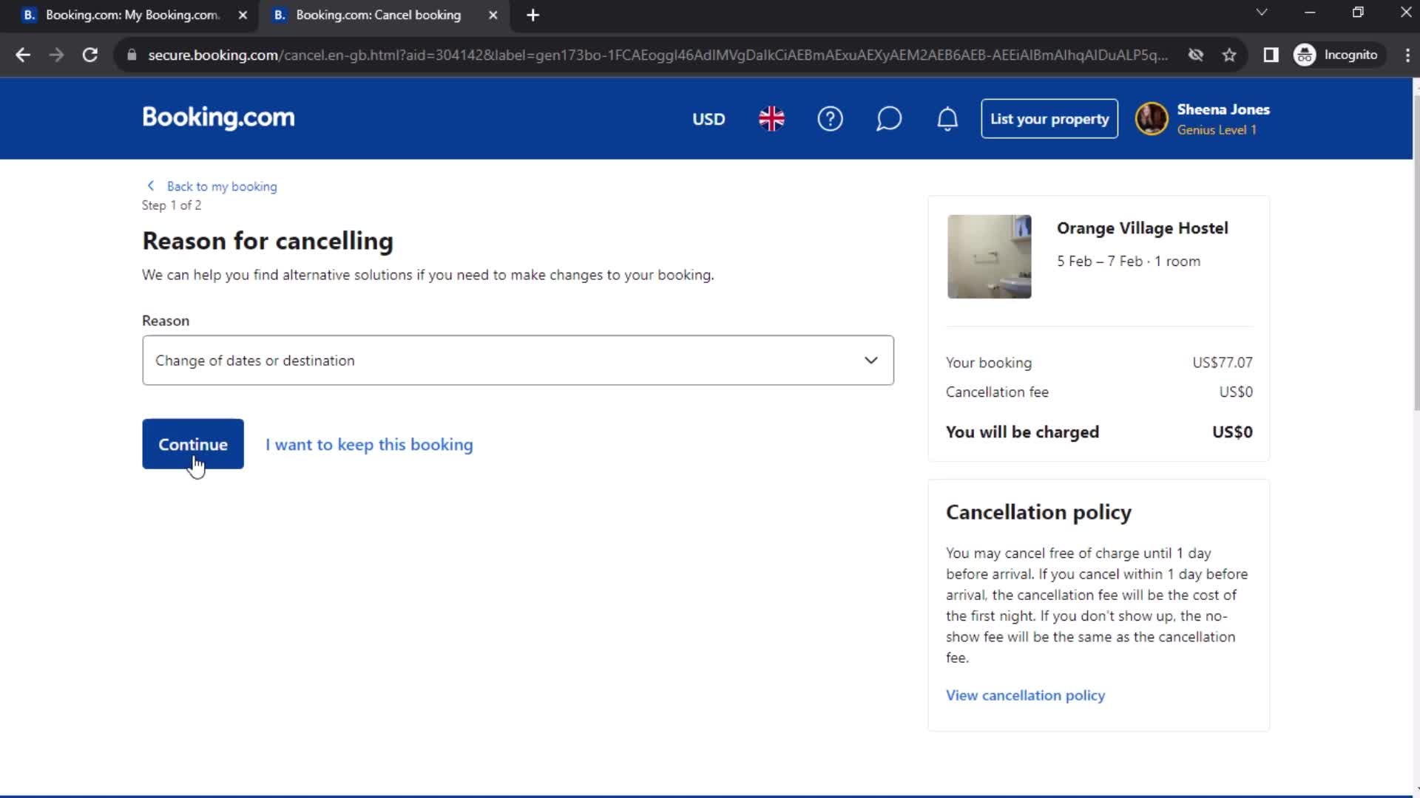This screenshot has height=798, width=1420.
Task: Open the help question mark icon
Action: tap(830, 118)
